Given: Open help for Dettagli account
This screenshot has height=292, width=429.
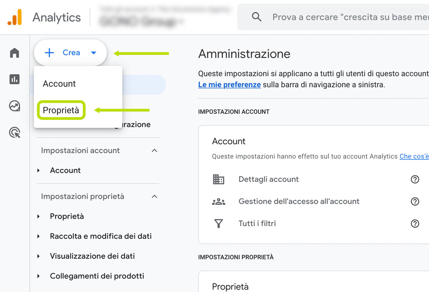Looking at the screenshot, I should [x=415, y=179].
